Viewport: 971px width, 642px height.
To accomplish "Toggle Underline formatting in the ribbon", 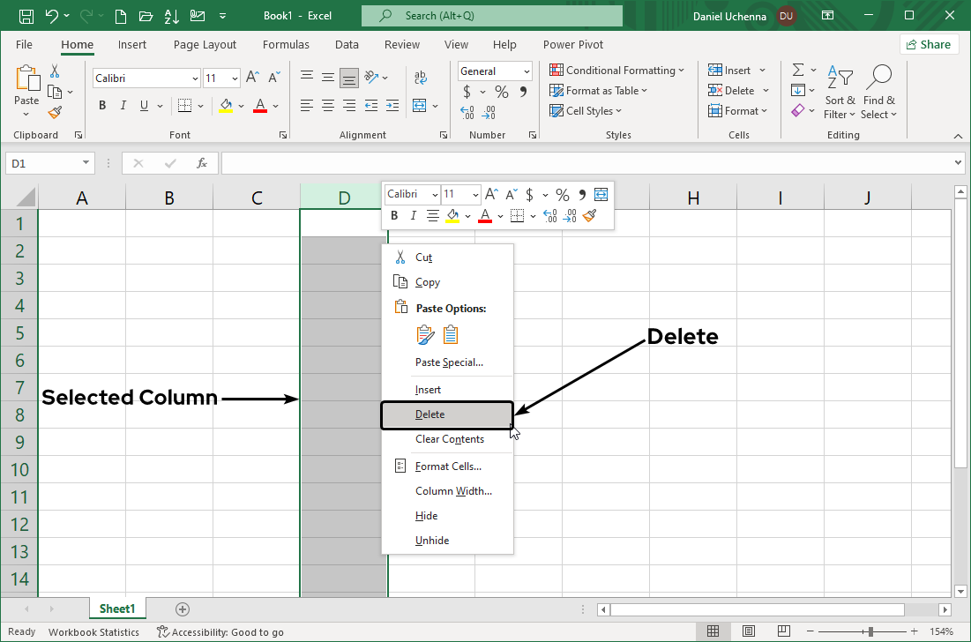I will coord(142,105).
